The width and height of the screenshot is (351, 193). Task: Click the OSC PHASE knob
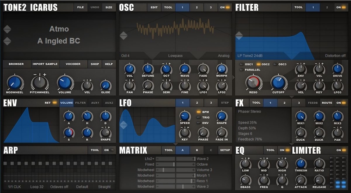(148, 85)
